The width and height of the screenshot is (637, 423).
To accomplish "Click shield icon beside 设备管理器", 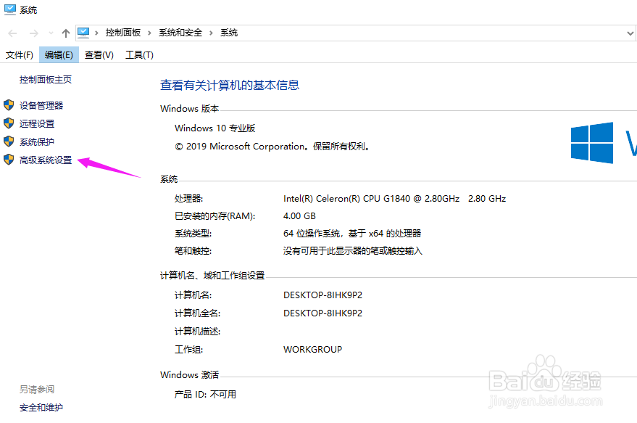I will [9, 105].
